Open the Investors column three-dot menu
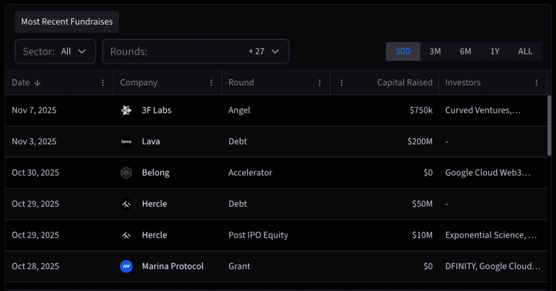The height and width of the screenshot is (291, 556). tap(536, 83)
